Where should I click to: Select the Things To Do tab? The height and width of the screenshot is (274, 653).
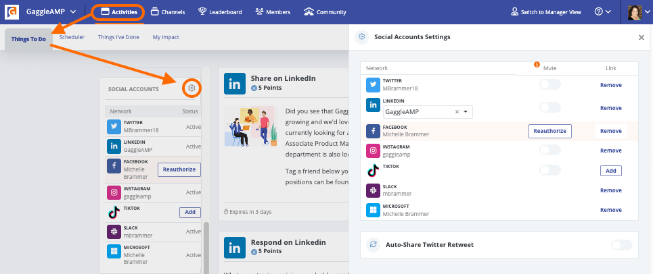pyautogui.click(x=28, y=39)
